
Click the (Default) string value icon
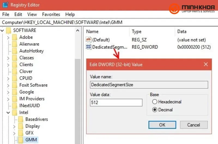coord(88,40)
